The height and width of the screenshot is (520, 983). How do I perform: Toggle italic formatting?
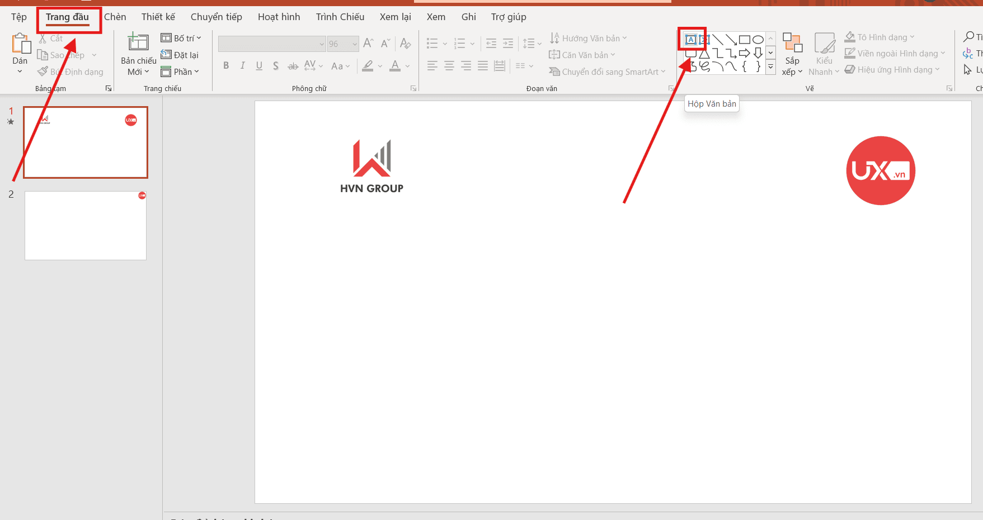tap(242, 66)
